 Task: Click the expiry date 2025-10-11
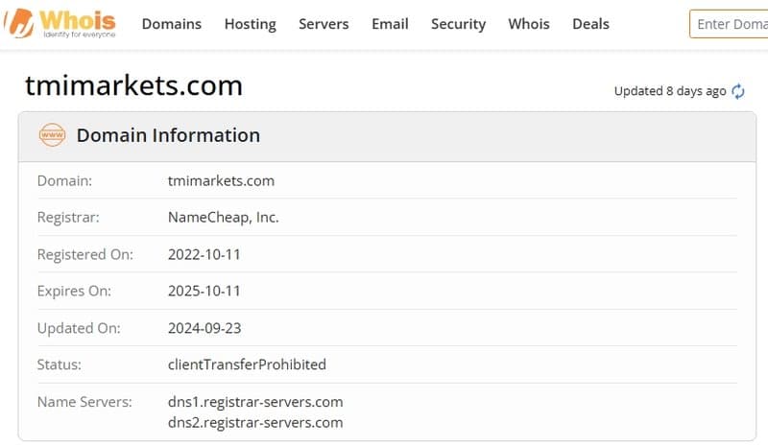(x=204, y=291)
